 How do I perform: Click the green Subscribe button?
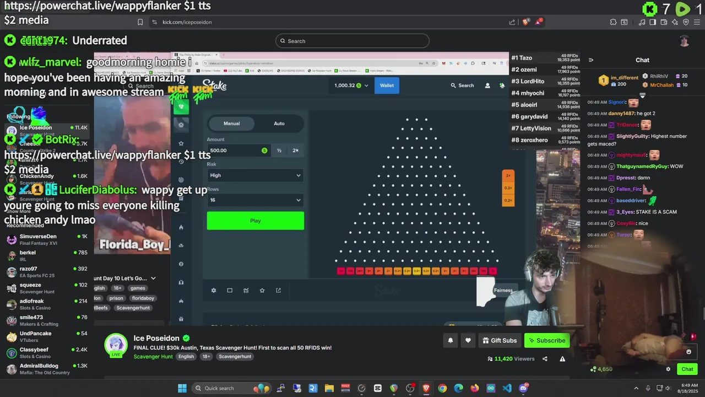tap(547, 341)
